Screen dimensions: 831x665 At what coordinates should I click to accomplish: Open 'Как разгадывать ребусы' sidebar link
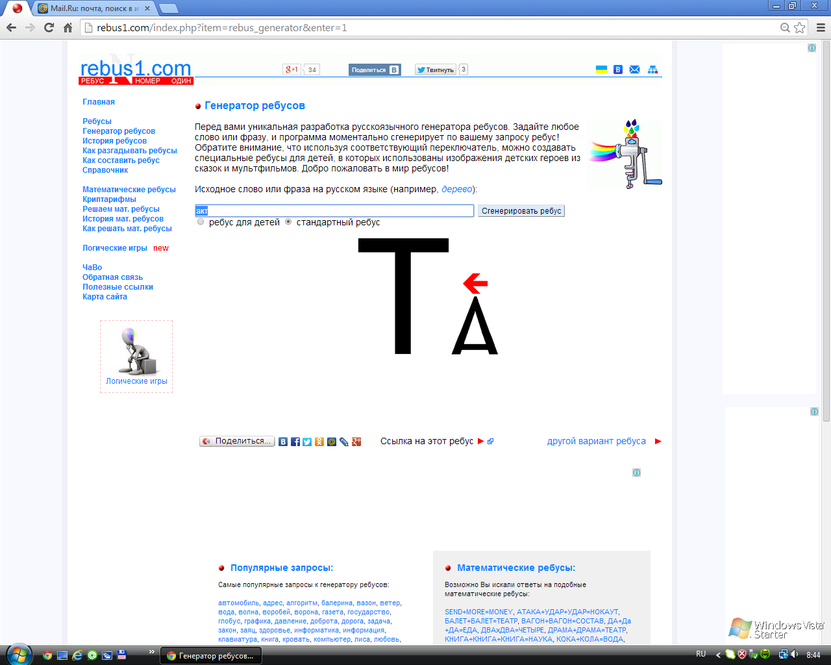click(x=129, y=151)
